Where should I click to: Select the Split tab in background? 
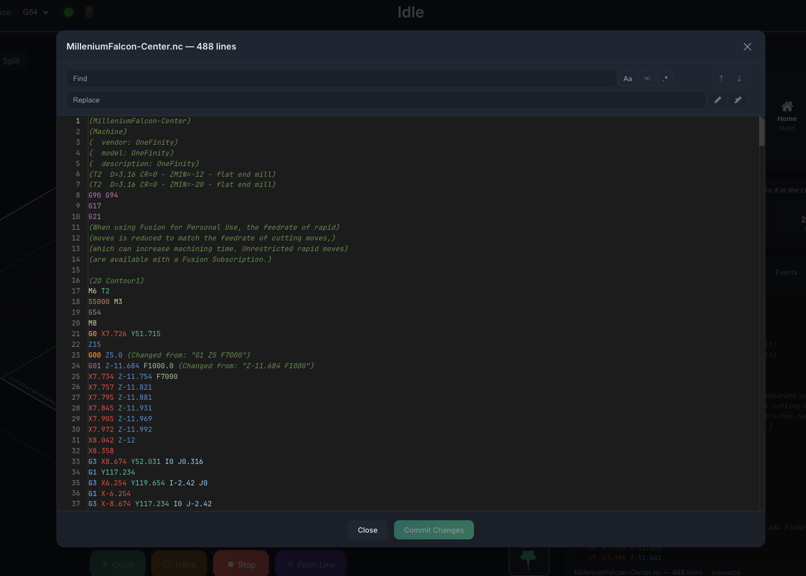[x=11, y=61]
